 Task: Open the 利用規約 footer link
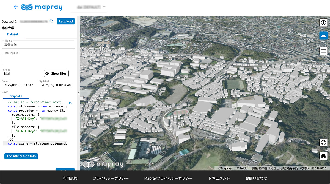70,178
